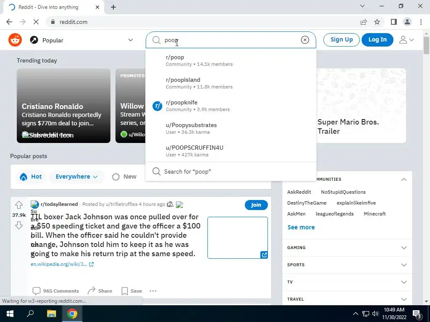
Task: Downvote the Jack Johnson TIL post
Action: tap(18, 225)
